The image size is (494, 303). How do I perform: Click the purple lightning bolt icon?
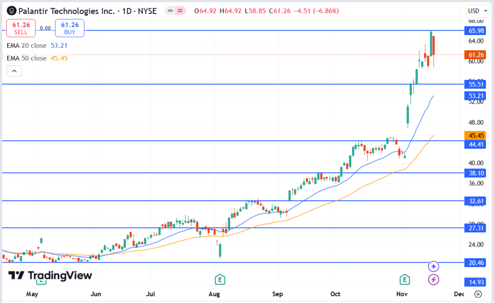pyautogui.click(x=434, y=279)
